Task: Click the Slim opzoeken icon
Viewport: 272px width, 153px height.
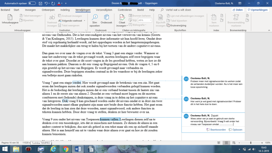Action: click(x=95, y=21)
